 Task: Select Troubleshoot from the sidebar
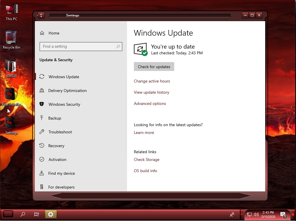point(60,132)
